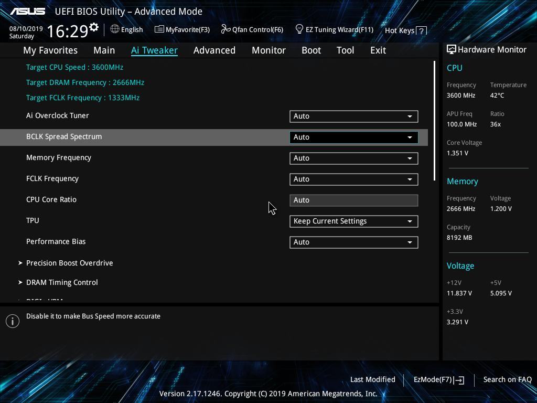Click Last Modified button
Image resolution: width=537 pixels, height=403 pixels.
coord(373,379)
